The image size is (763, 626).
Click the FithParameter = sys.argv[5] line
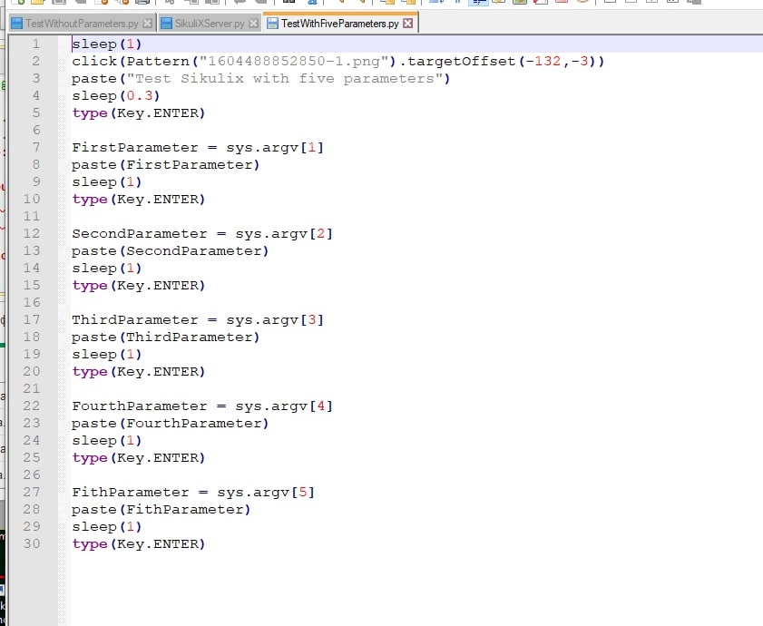(193, 492)
